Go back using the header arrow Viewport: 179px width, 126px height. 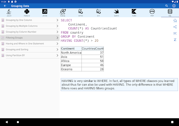(5, 6)
